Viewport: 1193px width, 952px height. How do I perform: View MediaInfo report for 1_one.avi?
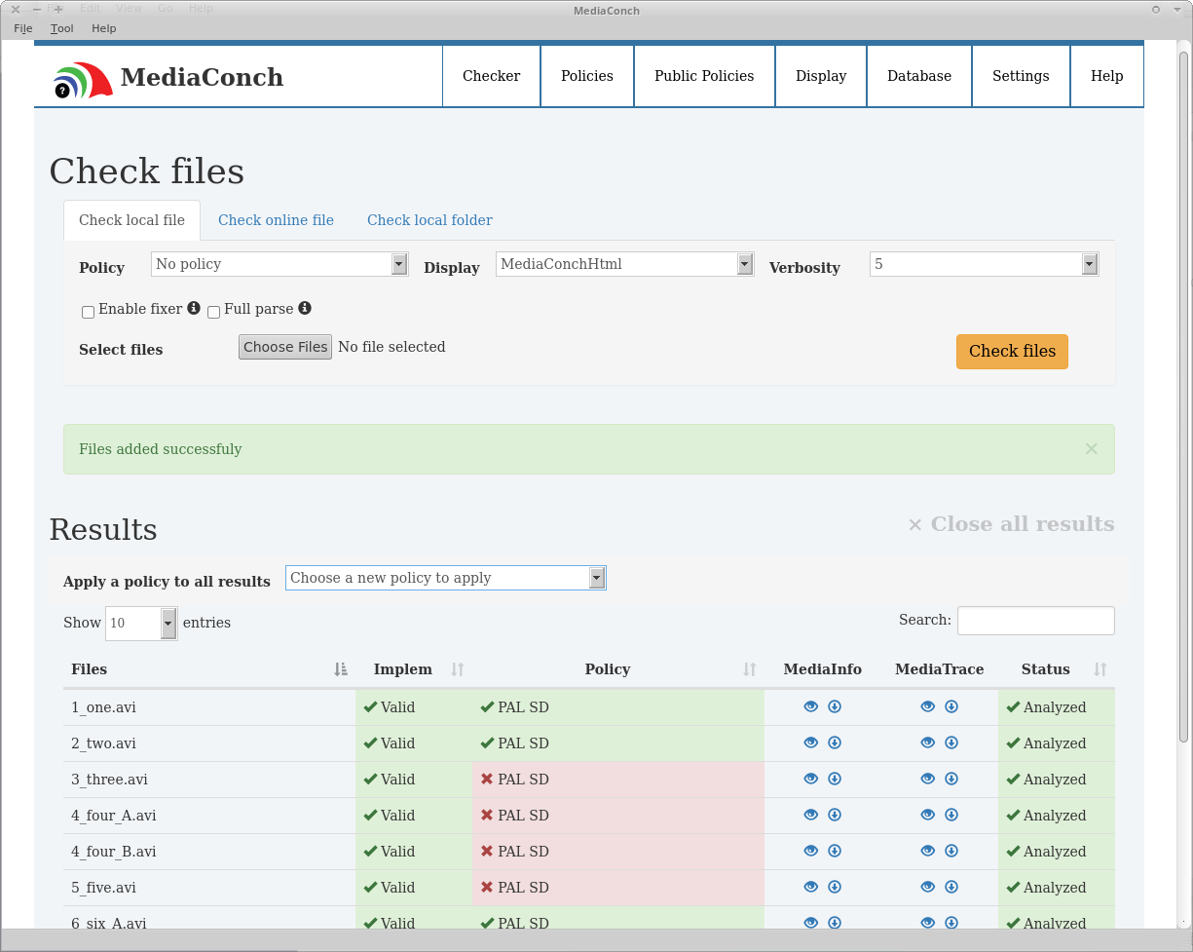click(810, 707)
